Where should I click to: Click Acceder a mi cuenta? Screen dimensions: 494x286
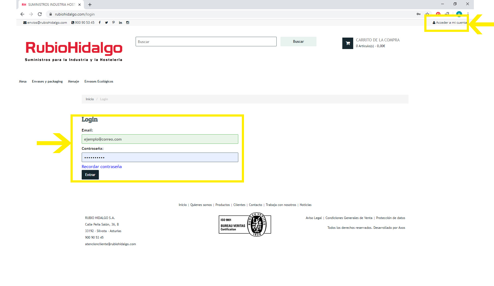click(x=450, y=23)
